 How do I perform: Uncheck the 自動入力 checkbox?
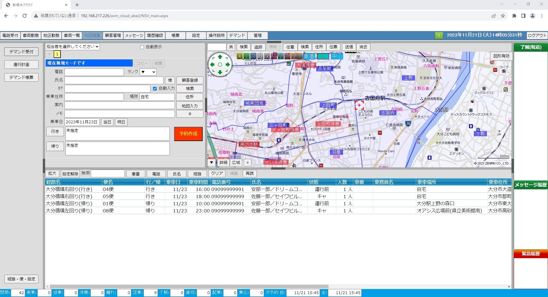155,89
